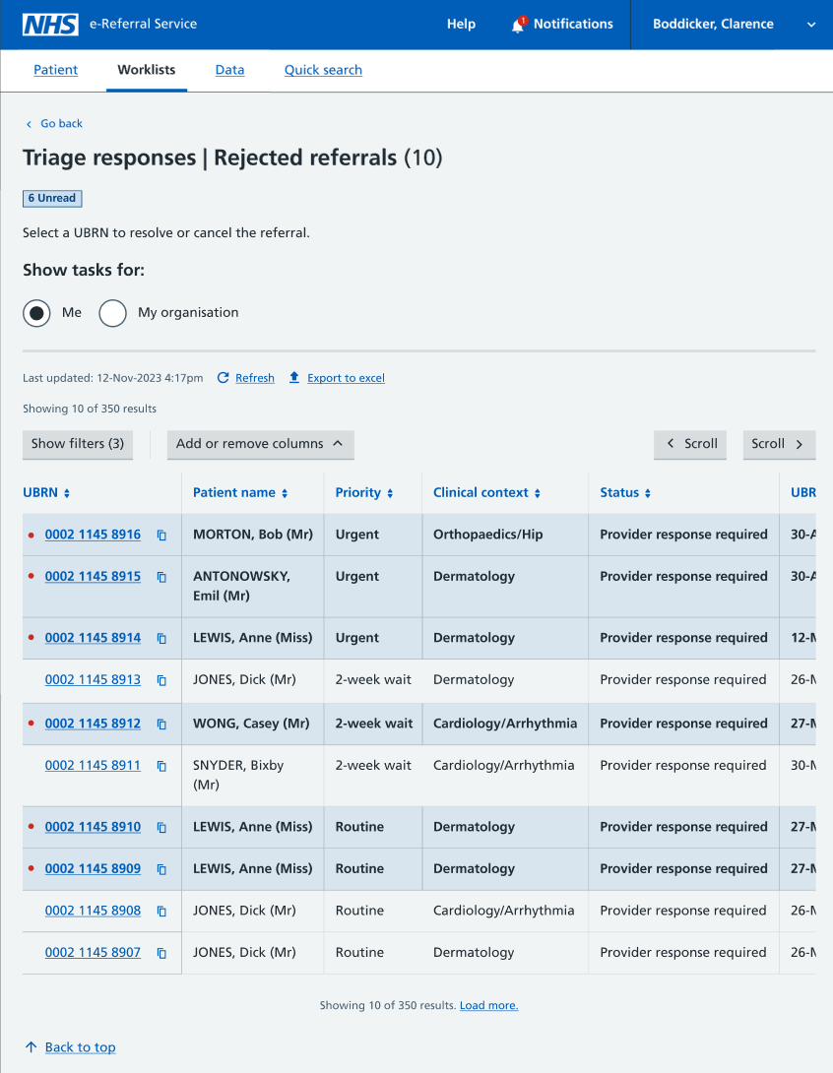This screenshot has height=1073, width=833.
Task: Click the Go back chevron icon
Action: [29, 124]
